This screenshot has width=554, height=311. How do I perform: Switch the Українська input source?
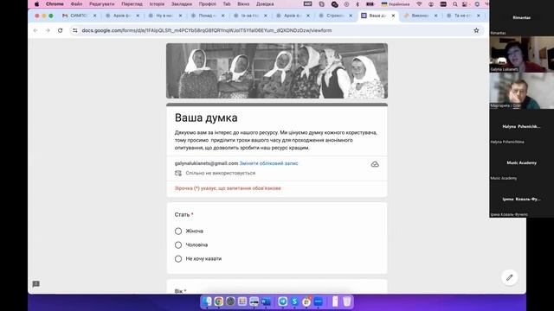point(396,4)
